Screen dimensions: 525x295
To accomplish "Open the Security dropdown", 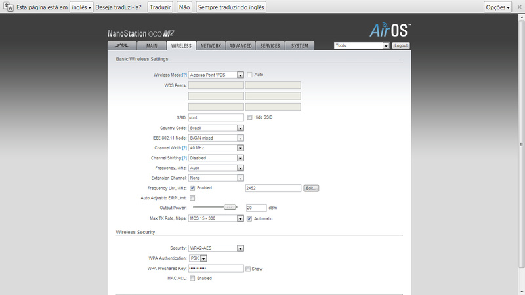I will pos(216,248).
